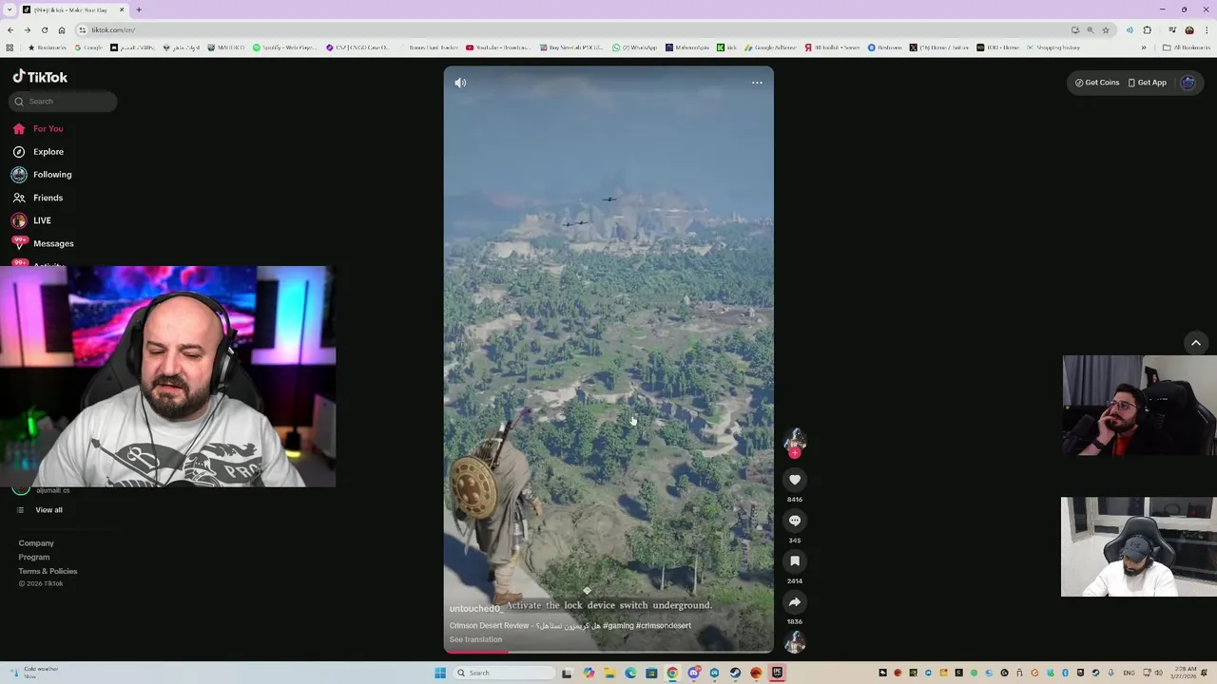Open the spinning sound disc

tap(795, 643)
